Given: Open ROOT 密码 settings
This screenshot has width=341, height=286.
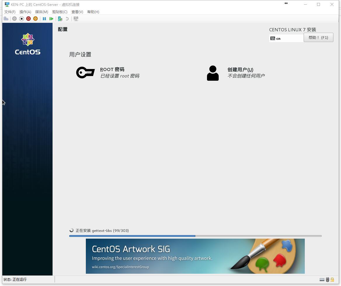Looking at the screenshot, I should [x=112, y=70].
